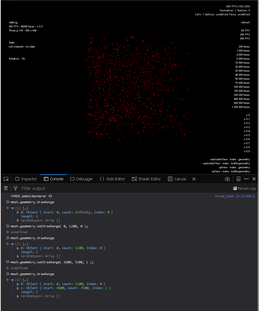This screenshot has height=311, width=259.
Task: Toggle Responsive Design Mode icon
Action: coord(238,179)
